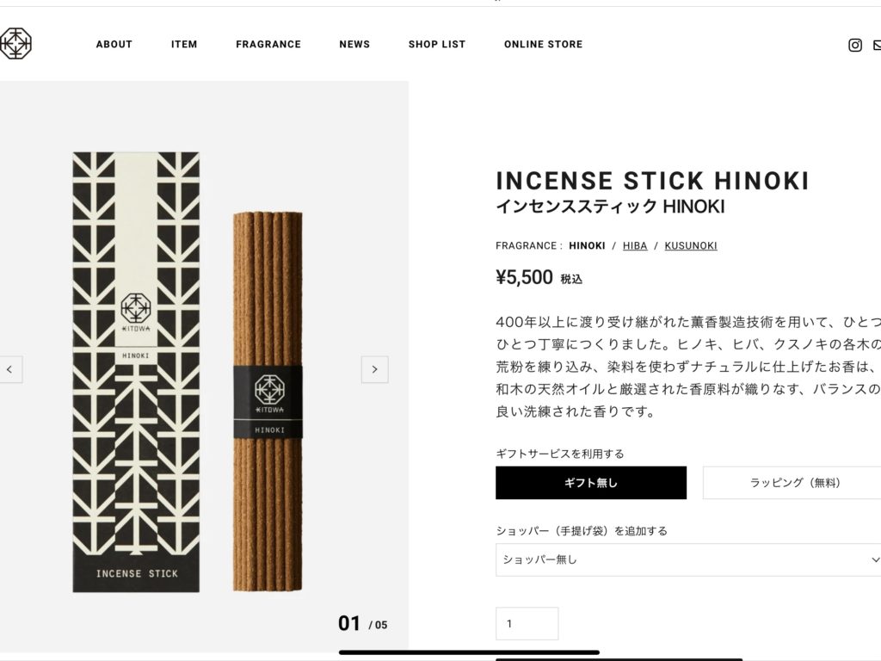Select the HINOKI fragrance label
The image size is (881, 661).
pyautogui.click(x=587, y=245)
